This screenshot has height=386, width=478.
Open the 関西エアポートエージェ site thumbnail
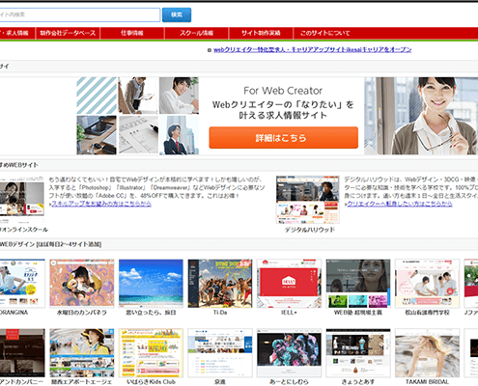82,352
